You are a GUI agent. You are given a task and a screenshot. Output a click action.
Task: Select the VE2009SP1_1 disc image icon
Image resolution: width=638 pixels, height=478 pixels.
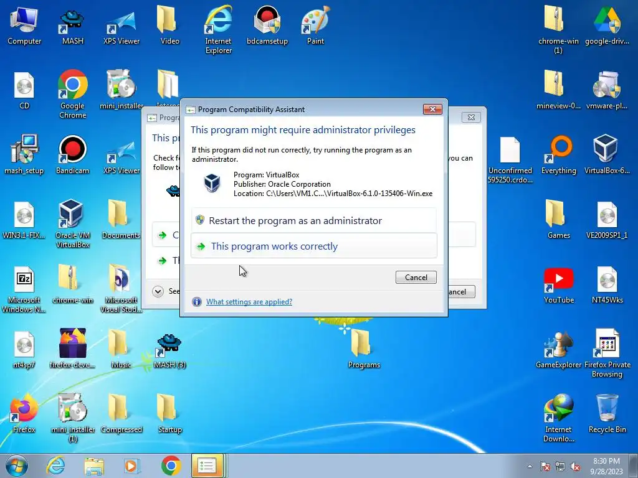(607, 220)
